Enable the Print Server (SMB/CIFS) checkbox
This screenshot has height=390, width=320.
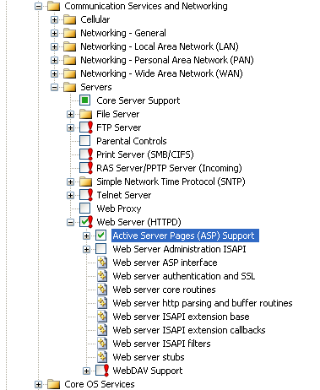click(84, 154)
